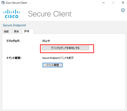Image resolution: width=127 pixels, height=111 pixels.
Task: Click the Secure Endpoint heading
Action: pos(14,25)
